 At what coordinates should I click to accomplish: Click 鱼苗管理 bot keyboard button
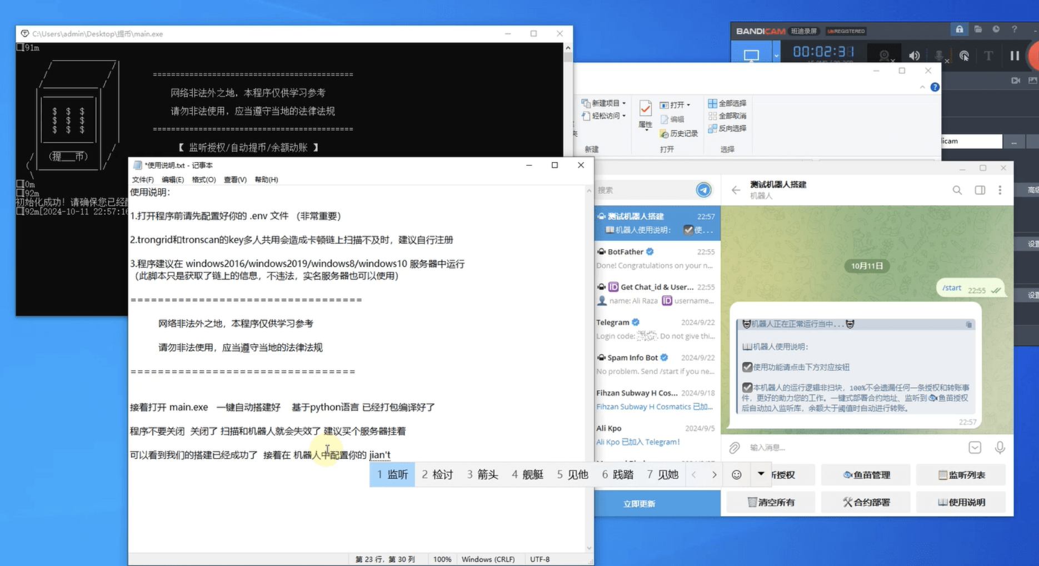click(866, 475)
